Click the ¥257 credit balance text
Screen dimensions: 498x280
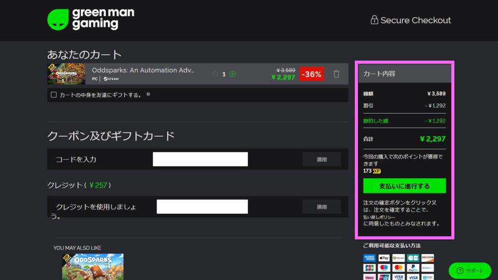tap(98, 185)
